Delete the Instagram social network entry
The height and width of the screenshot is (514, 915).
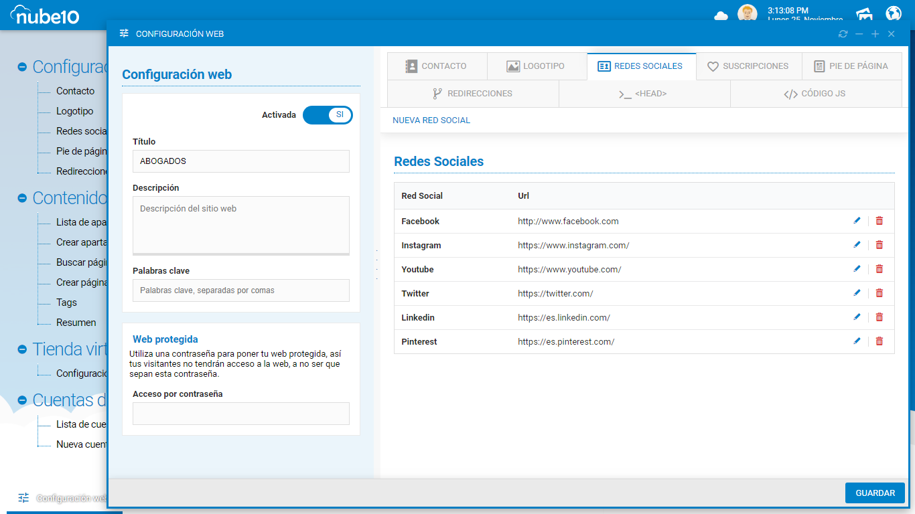pos(879,245)
